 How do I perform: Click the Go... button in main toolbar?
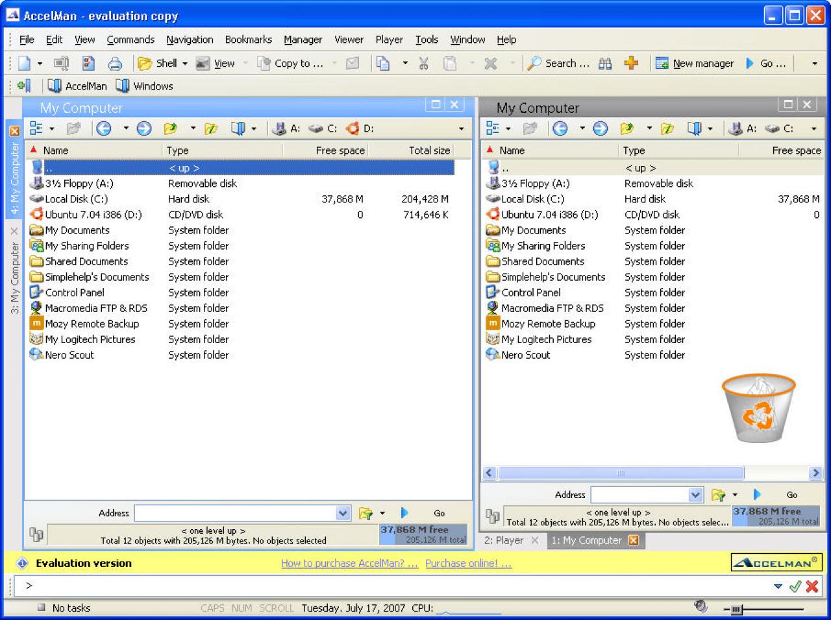(x=765, y=63)
